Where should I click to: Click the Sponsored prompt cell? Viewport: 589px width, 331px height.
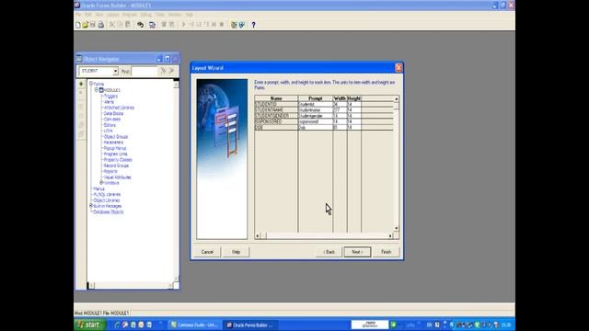click(316, 121)
